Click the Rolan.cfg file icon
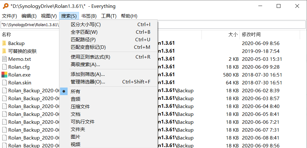The width and height of the screenshot is (307, 148). tap(4, 67)
